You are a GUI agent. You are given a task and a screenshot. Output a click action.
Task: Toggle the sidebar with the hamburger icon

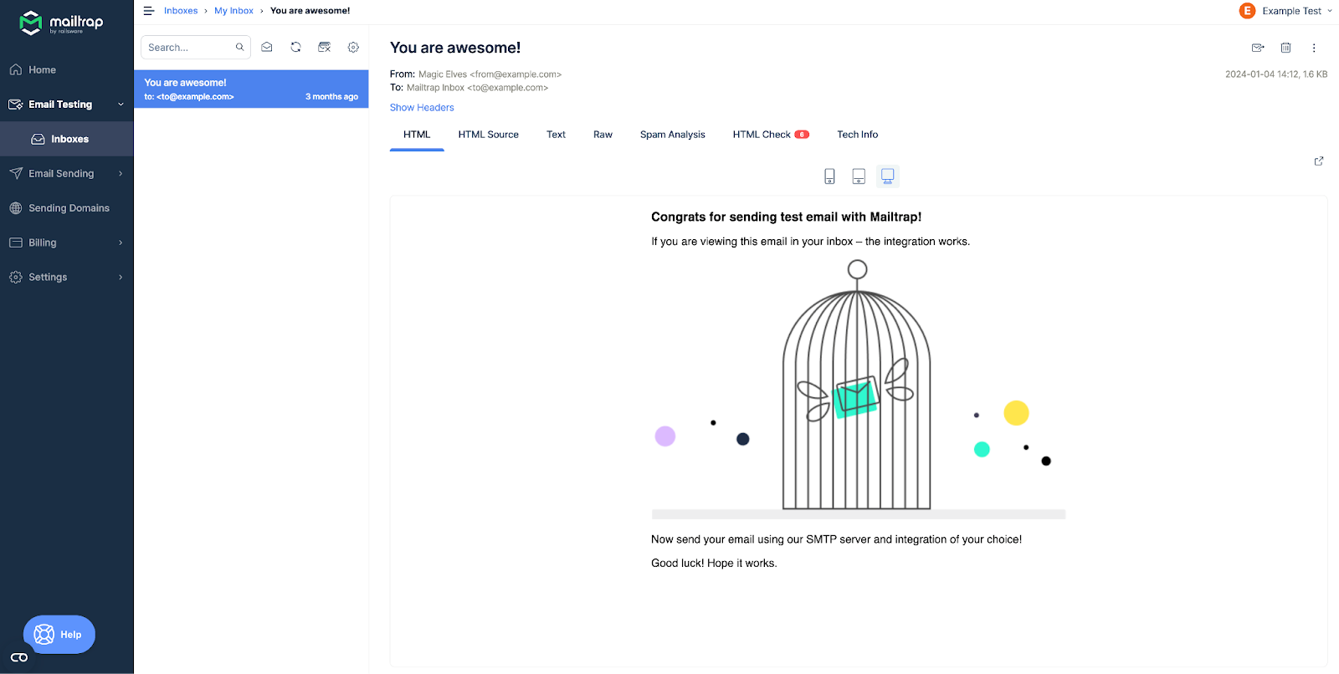[x=149, y=10]
